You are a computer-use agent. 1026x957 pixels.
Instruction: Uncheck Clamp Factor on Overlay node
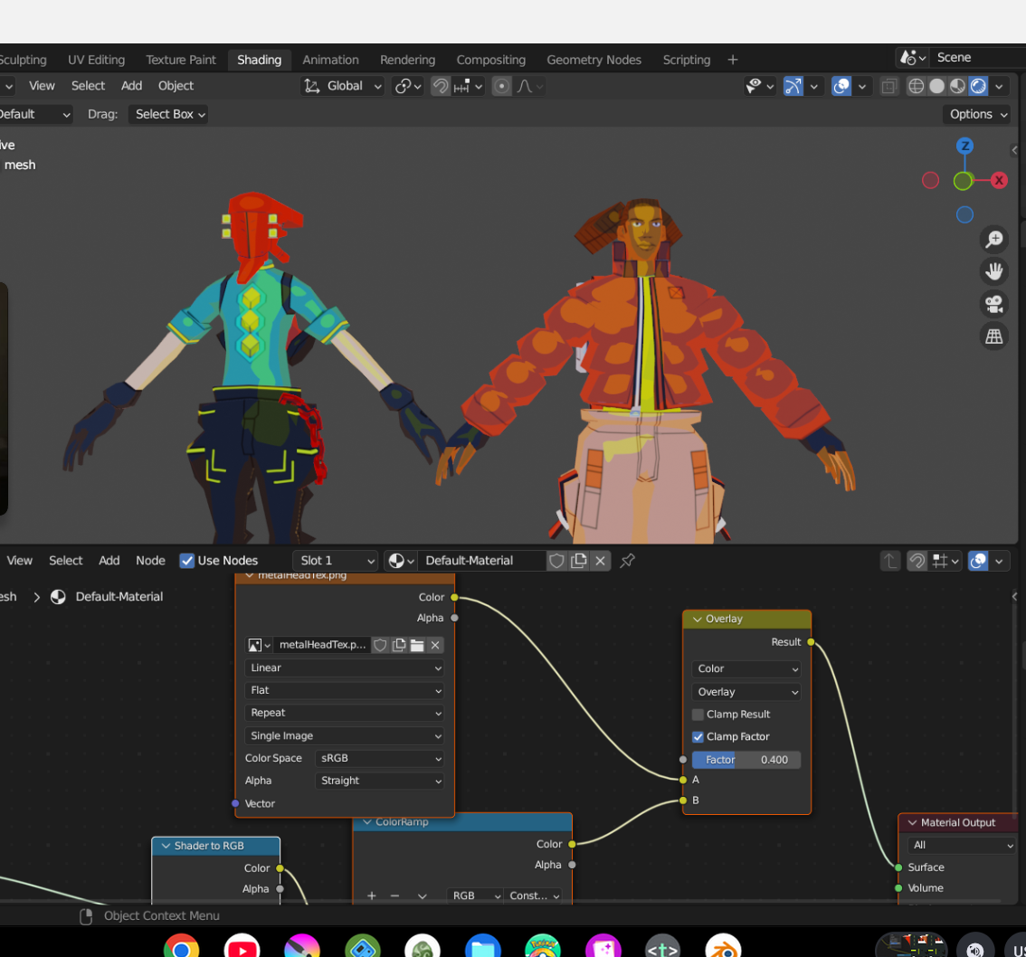(x=698, y=737)
